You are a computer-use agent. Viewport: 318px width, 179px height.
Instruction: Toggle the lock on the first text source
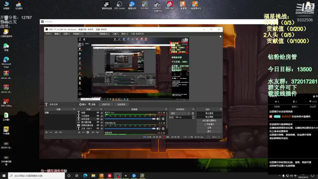102,113
